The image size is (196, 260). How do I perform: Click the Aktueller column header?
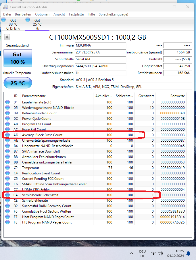click(x=104, y=96)
